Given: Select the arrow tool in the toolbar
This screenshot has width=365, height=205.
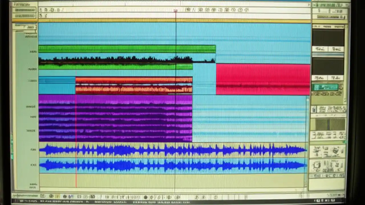Looking at the screenshot, I should coord(41,10).
